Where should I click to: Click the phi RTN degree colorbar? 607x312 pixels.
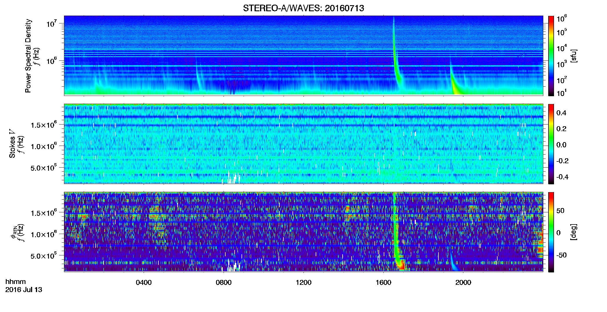coord(551,232)
